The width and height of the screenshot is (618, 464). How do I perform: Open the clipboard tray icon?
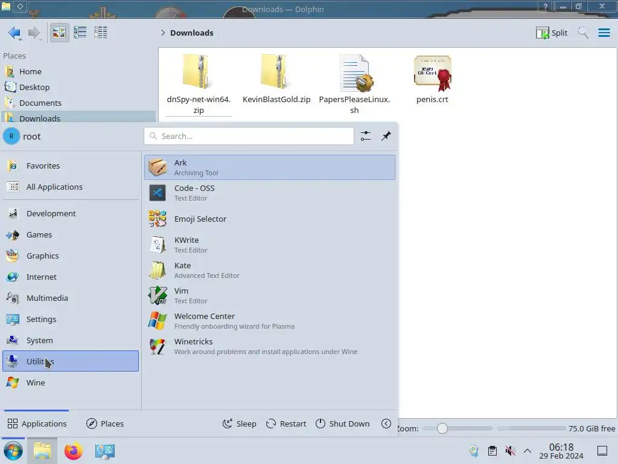tap(492, 451)
